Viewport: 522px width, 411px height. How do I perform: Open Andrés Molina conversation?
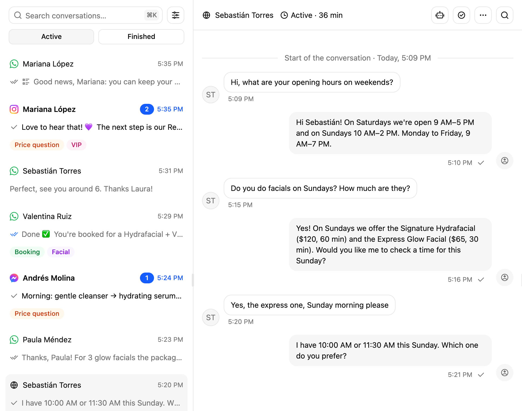(96, 296)
